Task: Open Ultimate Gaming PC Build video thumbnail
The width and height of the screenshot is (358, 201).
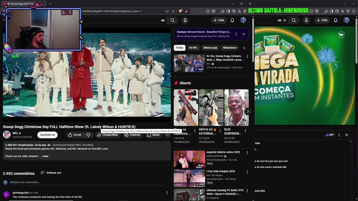Action: [189, 195]
